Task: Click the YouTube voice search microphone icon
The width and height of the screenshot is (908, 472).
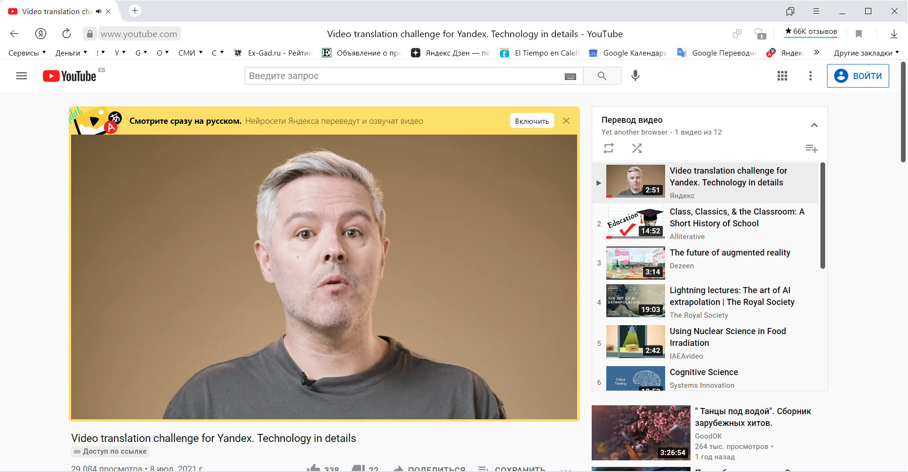Action: 635,76
